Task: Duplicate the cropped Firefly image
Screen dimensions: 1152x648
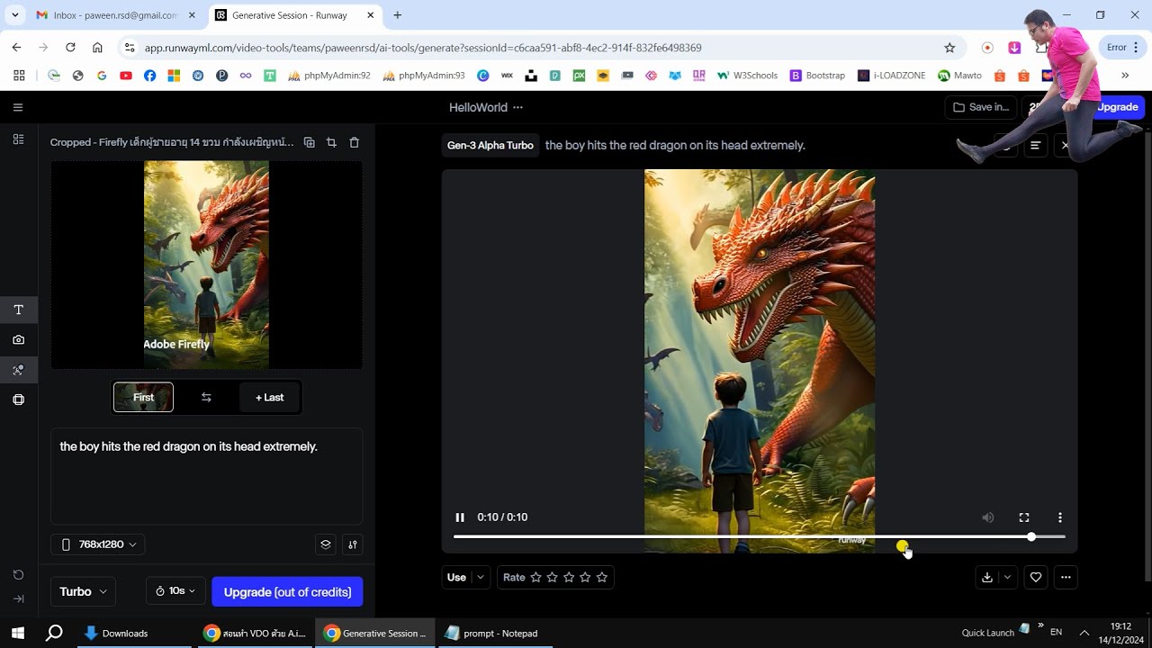Action: click(310, 142)
